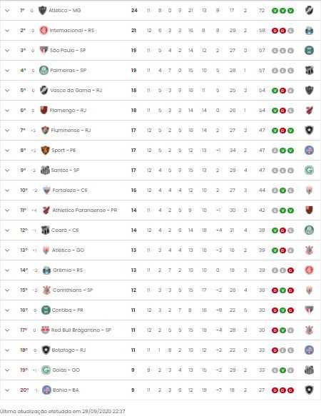The image size is (321, 416).
Task: Click the Sport-PE club crest
Action: (x=46, y=150)
